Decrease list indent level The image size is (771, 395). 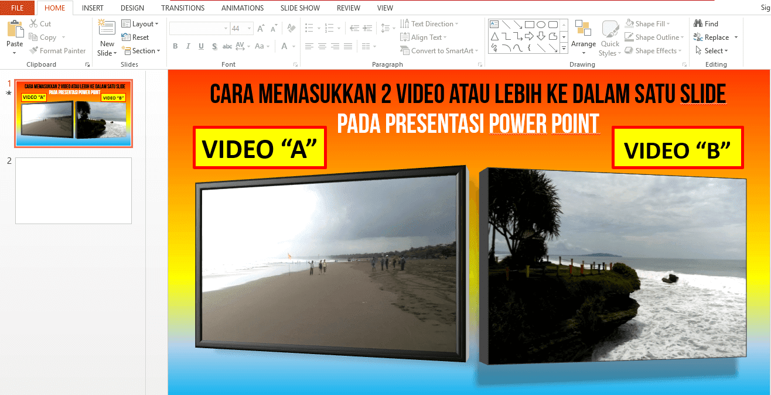(354, 28)
